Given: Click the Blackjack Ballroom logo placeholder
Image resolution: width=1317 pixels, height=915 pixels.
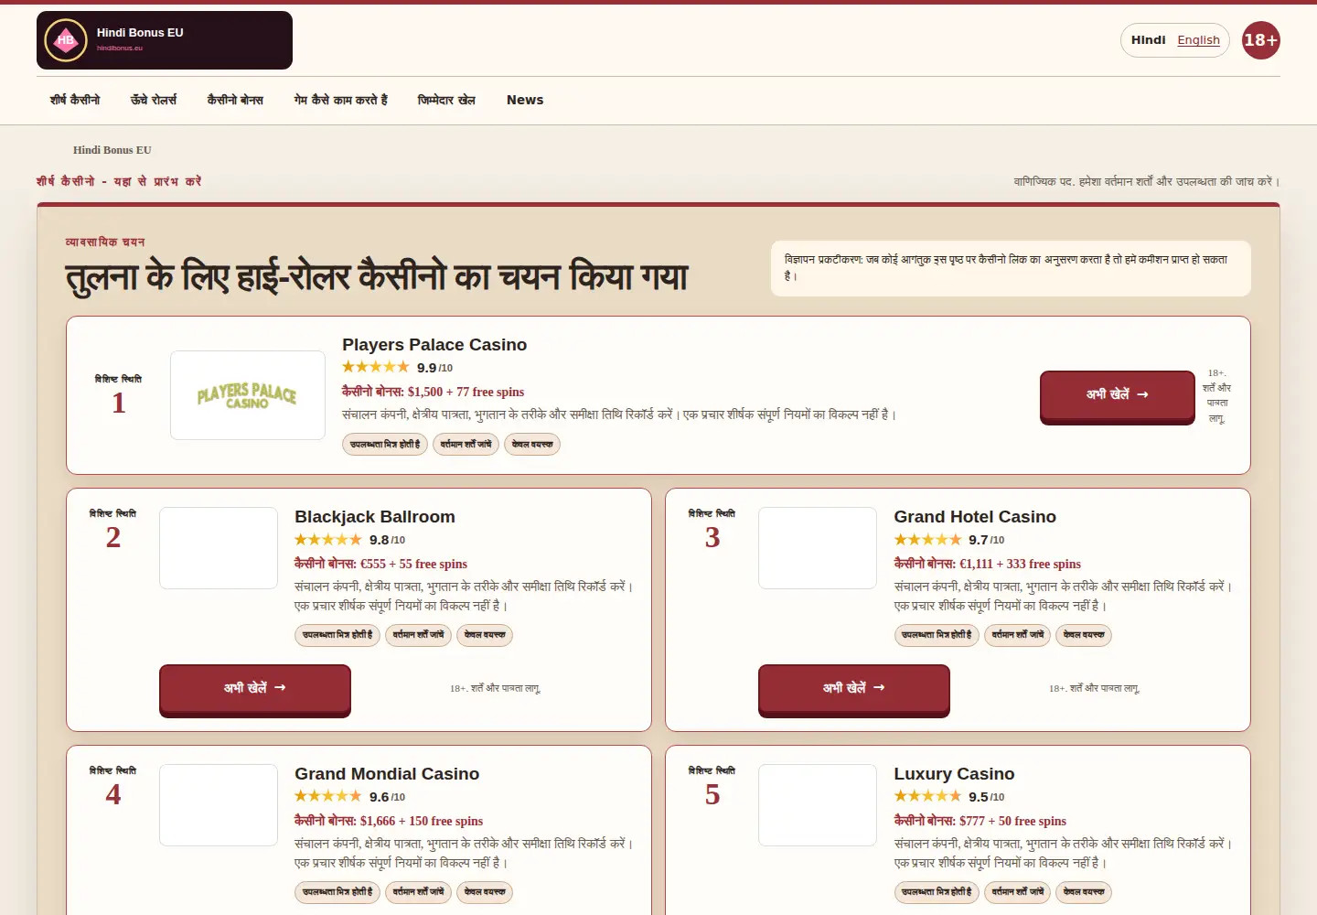Looking at the screenshot, I should [x=219, y=548].
